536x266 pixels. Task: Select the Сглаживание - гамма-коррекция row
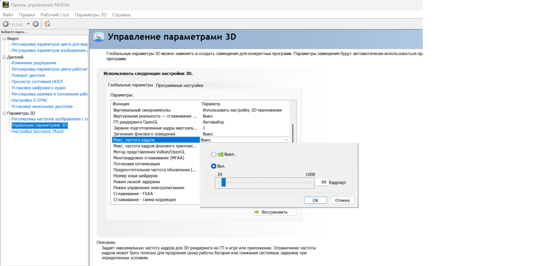click(x=155, y=200)
